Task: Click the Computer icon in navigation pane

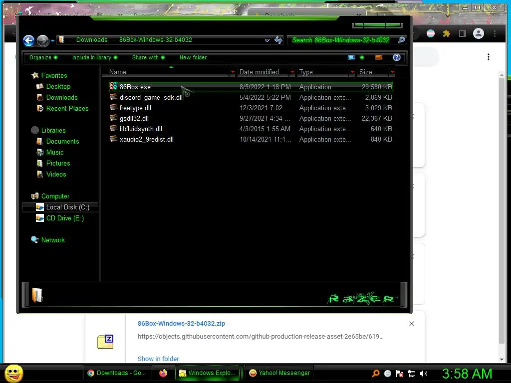Action: [35, 196]
